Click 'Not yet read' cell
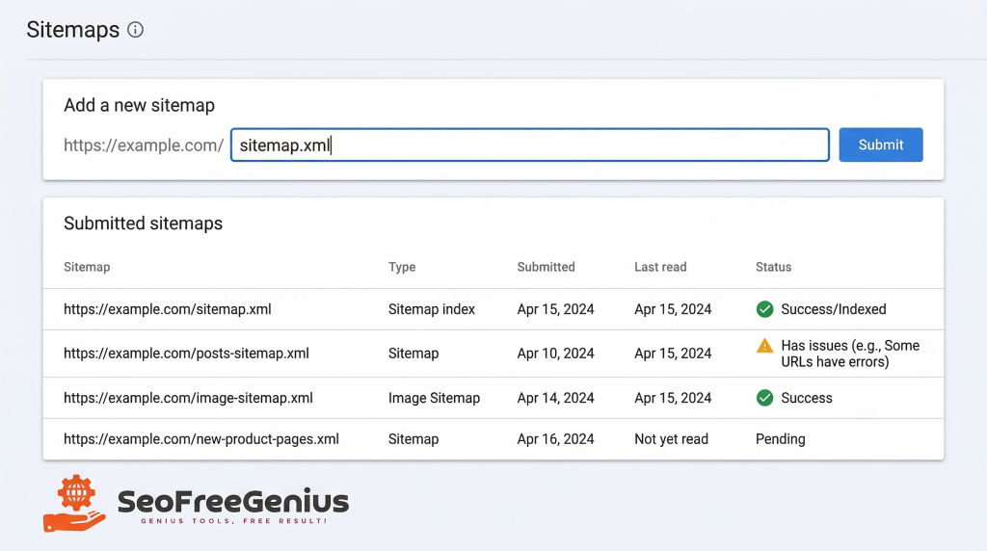The image size is (987, 551). click(671, 439)
